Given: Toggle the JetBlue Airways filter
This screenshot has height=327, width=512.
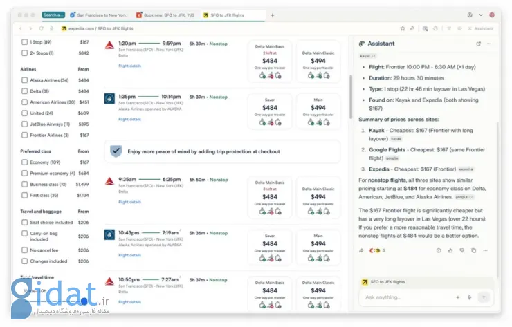Looking at the screenshot, I should pyautogui.click(x=25, y=124).
